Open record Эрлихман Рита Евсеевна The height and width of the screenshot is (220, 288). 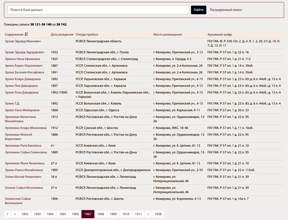23,145
